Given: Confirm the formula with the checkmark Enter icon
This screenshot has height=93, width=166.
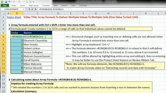Looking at the screenshot, I should 32,9.
